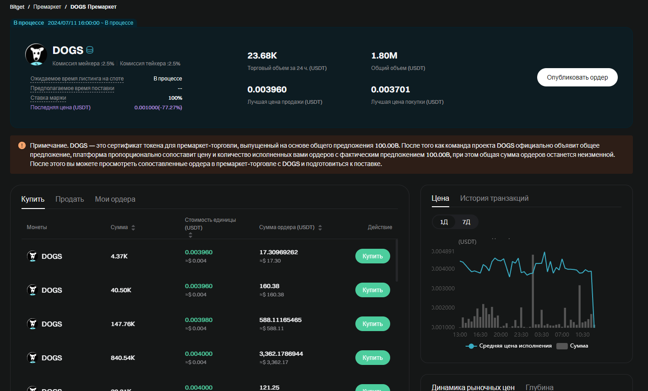The image size is (648, 391).
Task: Buy the 4.37K DOGS order
Action: click(372, 256)
